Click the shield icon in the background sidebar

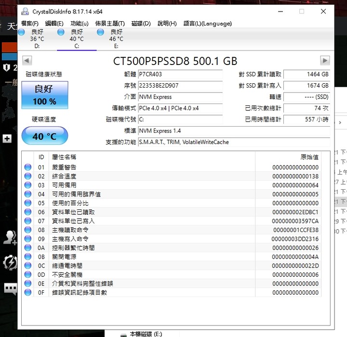coord(7,67)
